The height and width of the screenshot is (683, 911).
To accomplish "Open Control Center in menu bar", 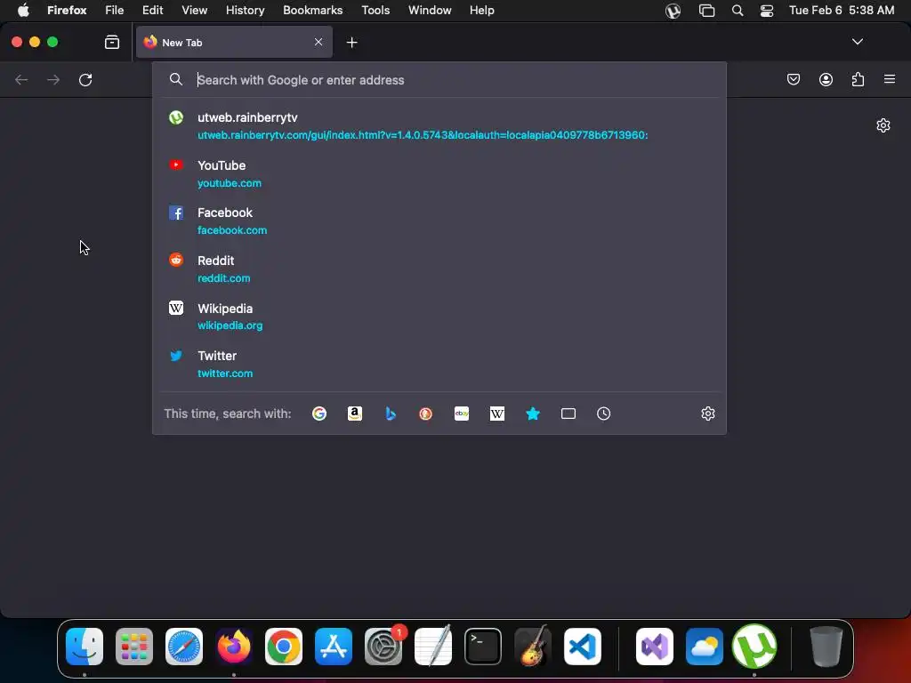I will 767,11.
